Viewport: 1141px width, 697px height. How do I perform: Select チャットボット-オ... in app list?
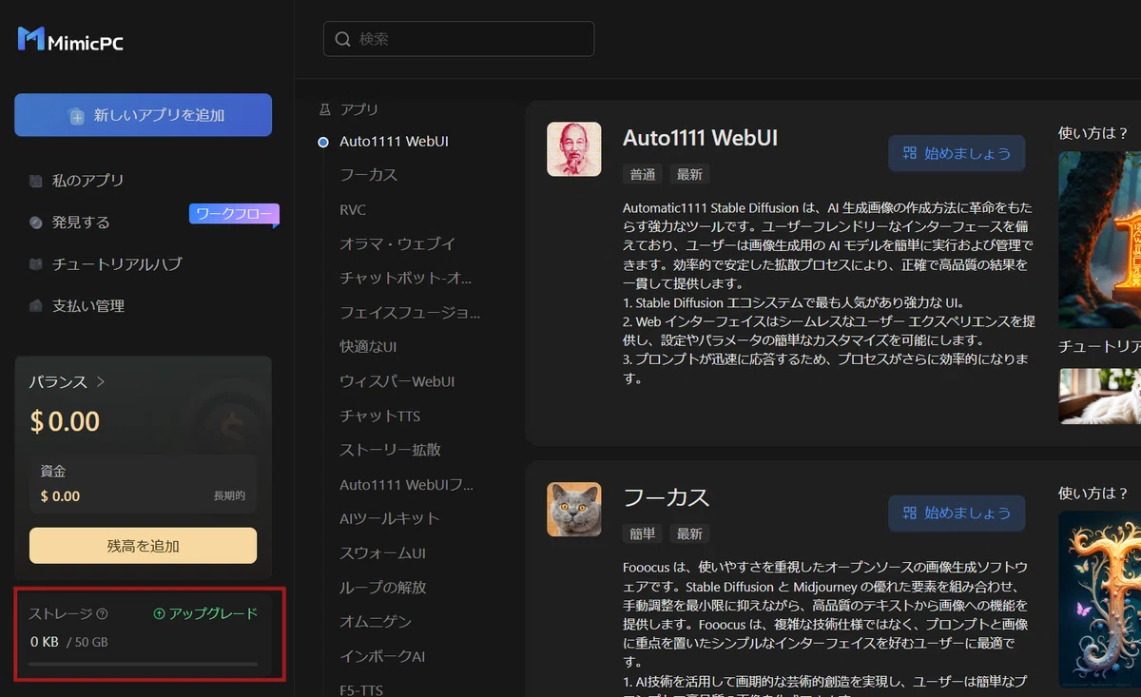tap(406, 278)
